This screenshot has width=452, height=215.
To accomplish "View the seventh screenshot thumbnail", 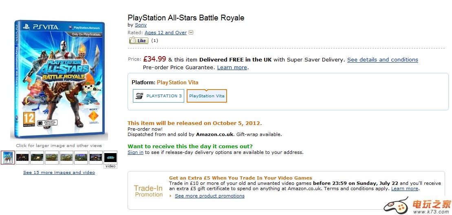I will point(96,157).
